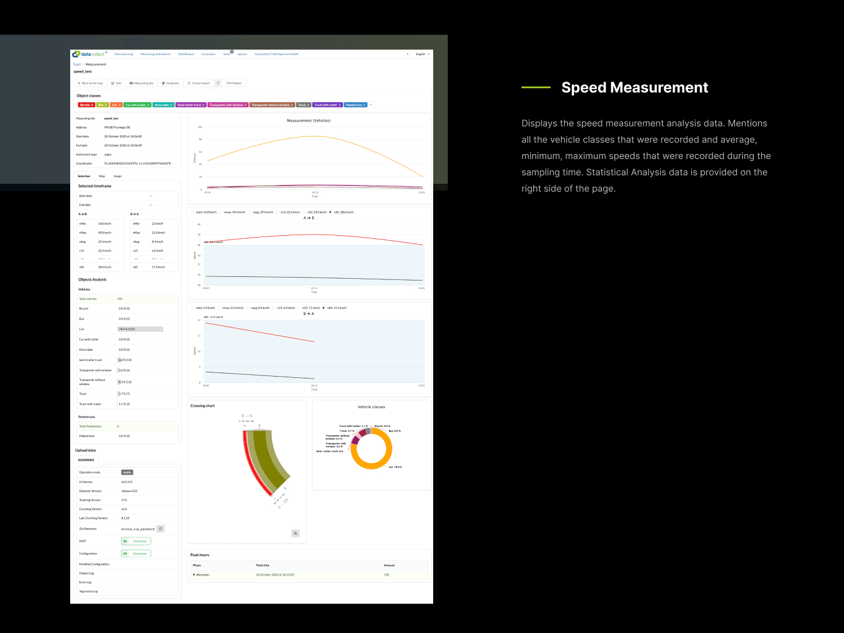The height and width of the screenshot is (633, 844).
Task: Click the Car percentage bar
Action: click(140, 329)
